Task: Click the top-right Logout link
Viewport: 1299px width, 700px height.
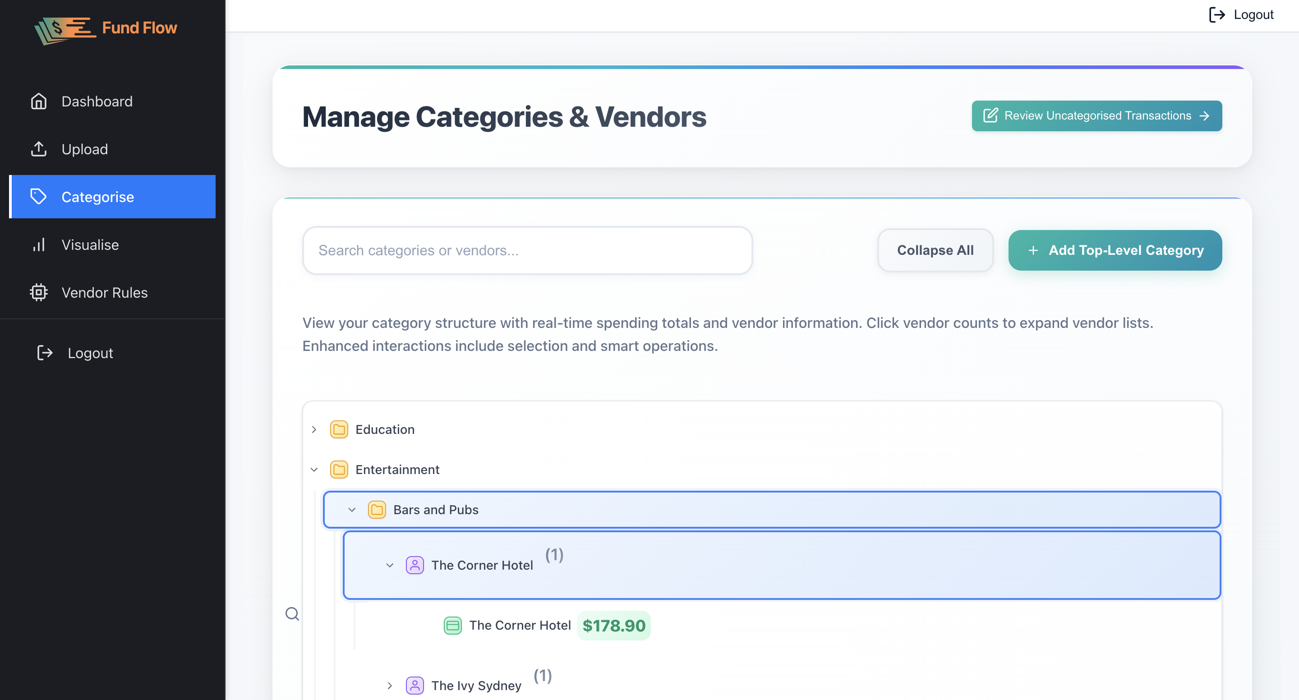Action: (1241, 14)
